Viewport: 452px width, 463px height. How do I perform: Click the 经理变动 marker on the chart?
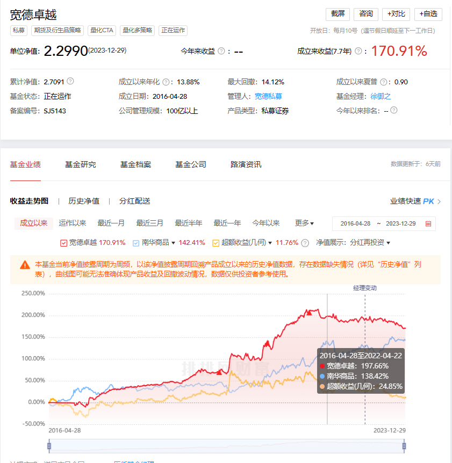coord(365,288)
